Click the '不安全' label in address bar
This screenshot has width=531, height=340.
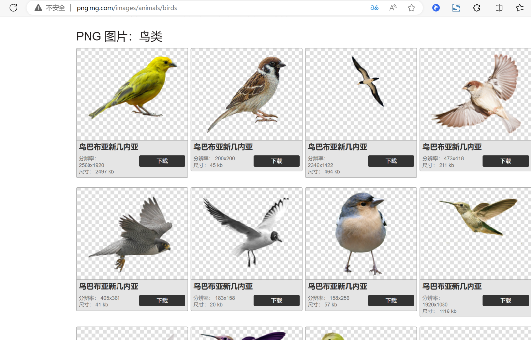coord(55,8)
